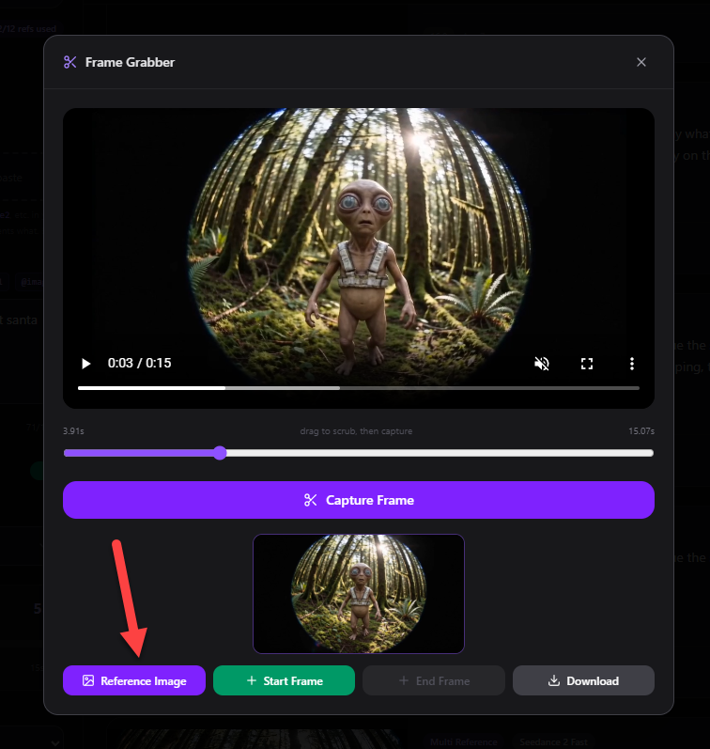Click the scissors icon beside Frame Grabber title
Image resolution: width=710 pixels, height=749 pixels.
(x=70, y=62)
